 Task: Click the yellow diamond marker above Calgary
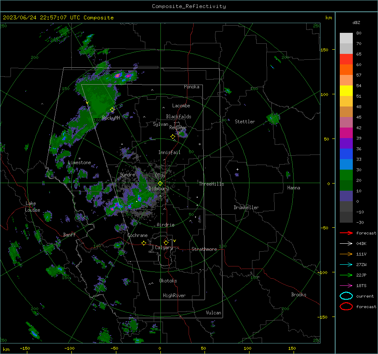pyautogui.click(x=166, y=242)
